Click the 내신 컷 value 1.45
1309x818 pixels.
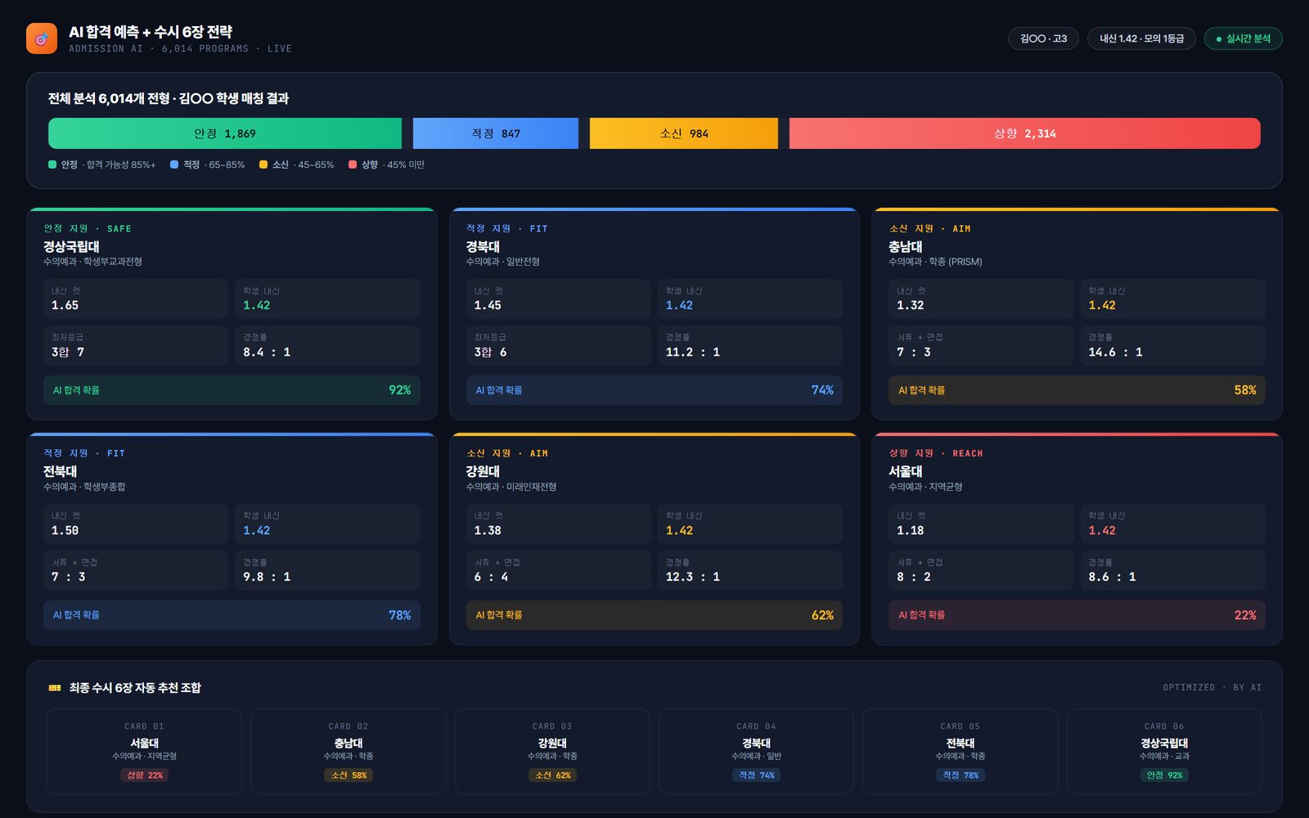coord(488,305)
